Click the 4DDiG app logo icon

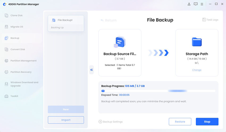[x=5, y=4]
